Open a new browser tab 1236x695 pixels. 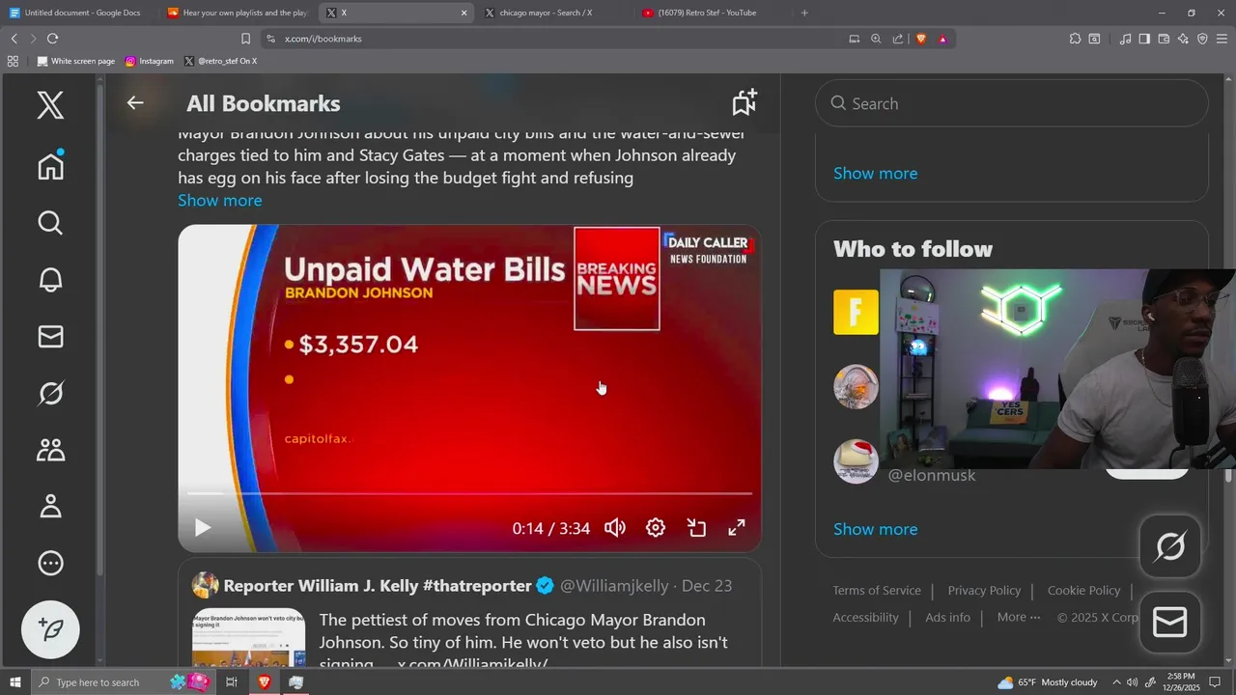pos(804,13)
